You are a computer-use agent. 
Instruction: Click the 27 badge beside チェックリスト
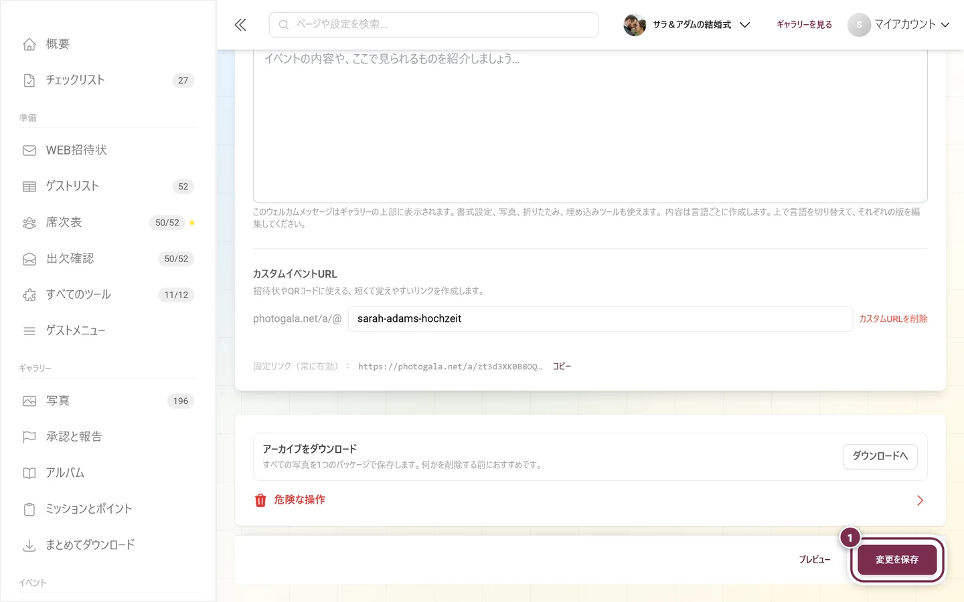(x=183, y=80)
